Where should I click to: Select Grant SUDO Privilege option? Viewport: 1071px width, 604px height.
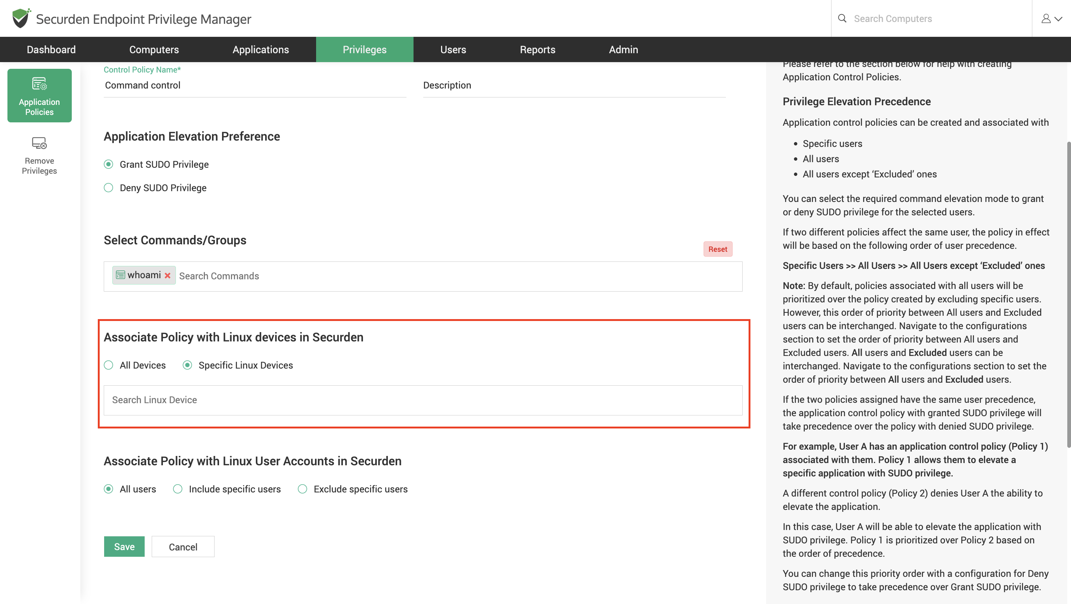(109, 164)
